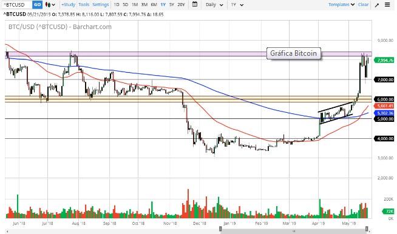Select the 6M time range

(154, 5)
